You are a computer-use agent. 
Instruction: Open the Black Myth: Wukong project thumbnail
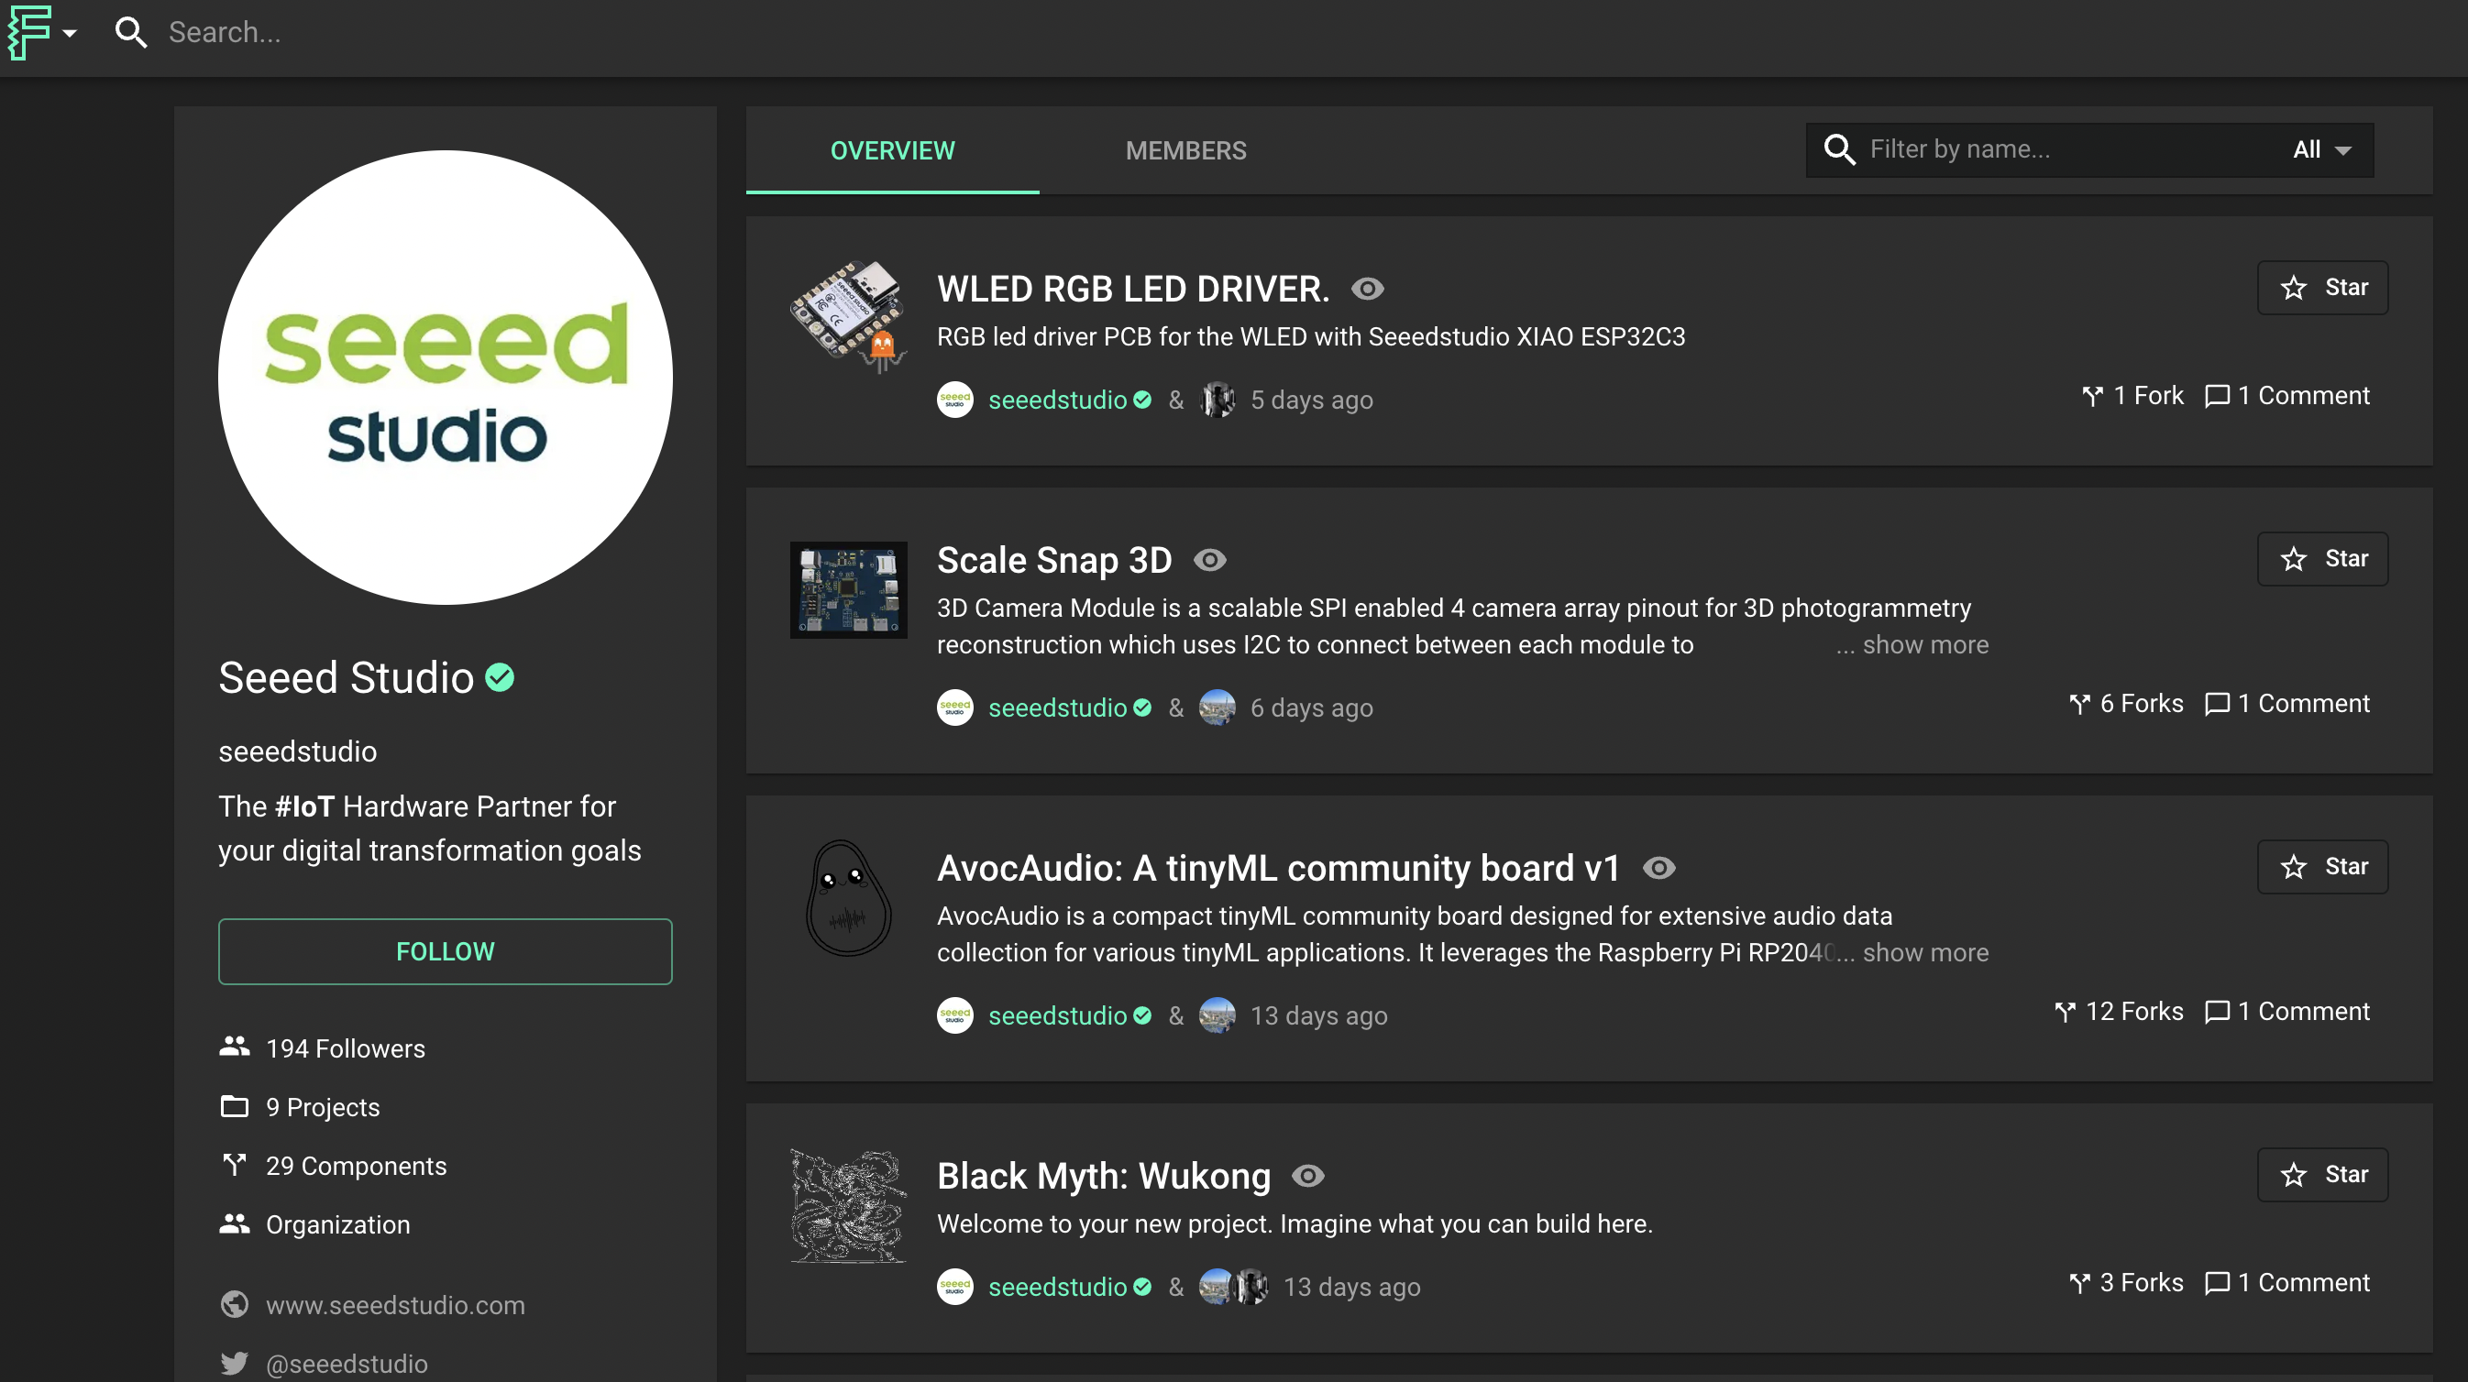pos(848,1207)
